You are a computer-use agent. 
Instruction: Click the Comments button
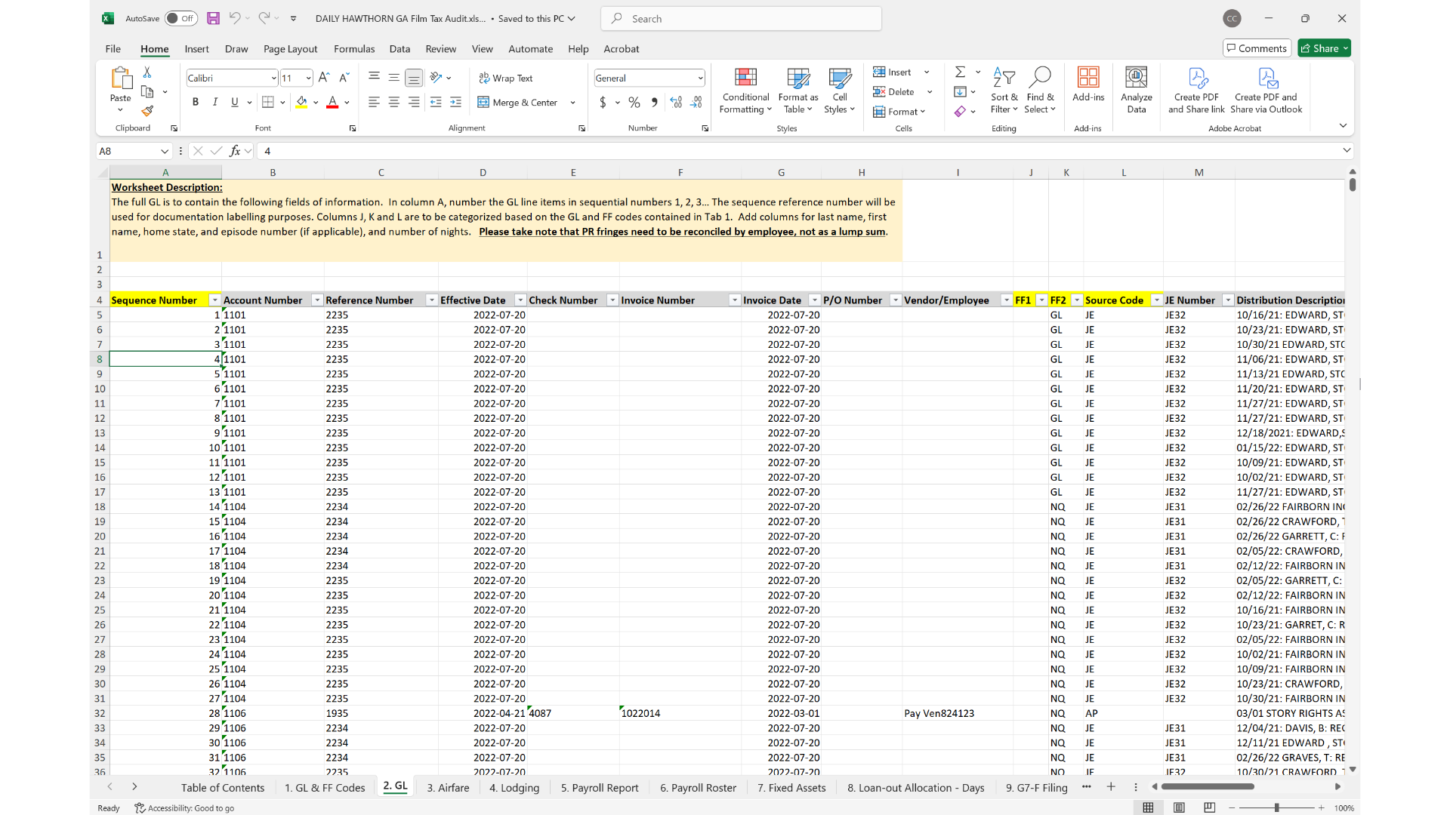(1257, 48)
